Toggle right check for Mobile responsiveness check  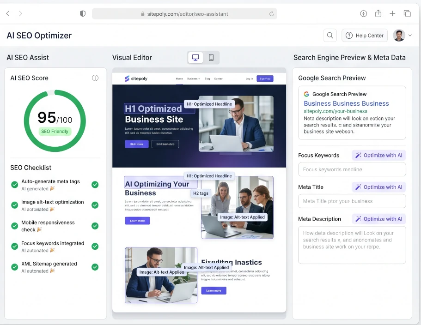(x=95, y=226)
